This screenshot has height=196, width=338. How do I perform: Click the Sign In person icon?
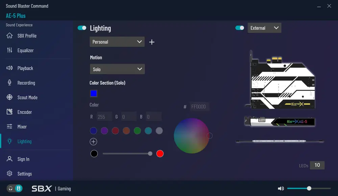pyautogui.click(x=9, y=159)
